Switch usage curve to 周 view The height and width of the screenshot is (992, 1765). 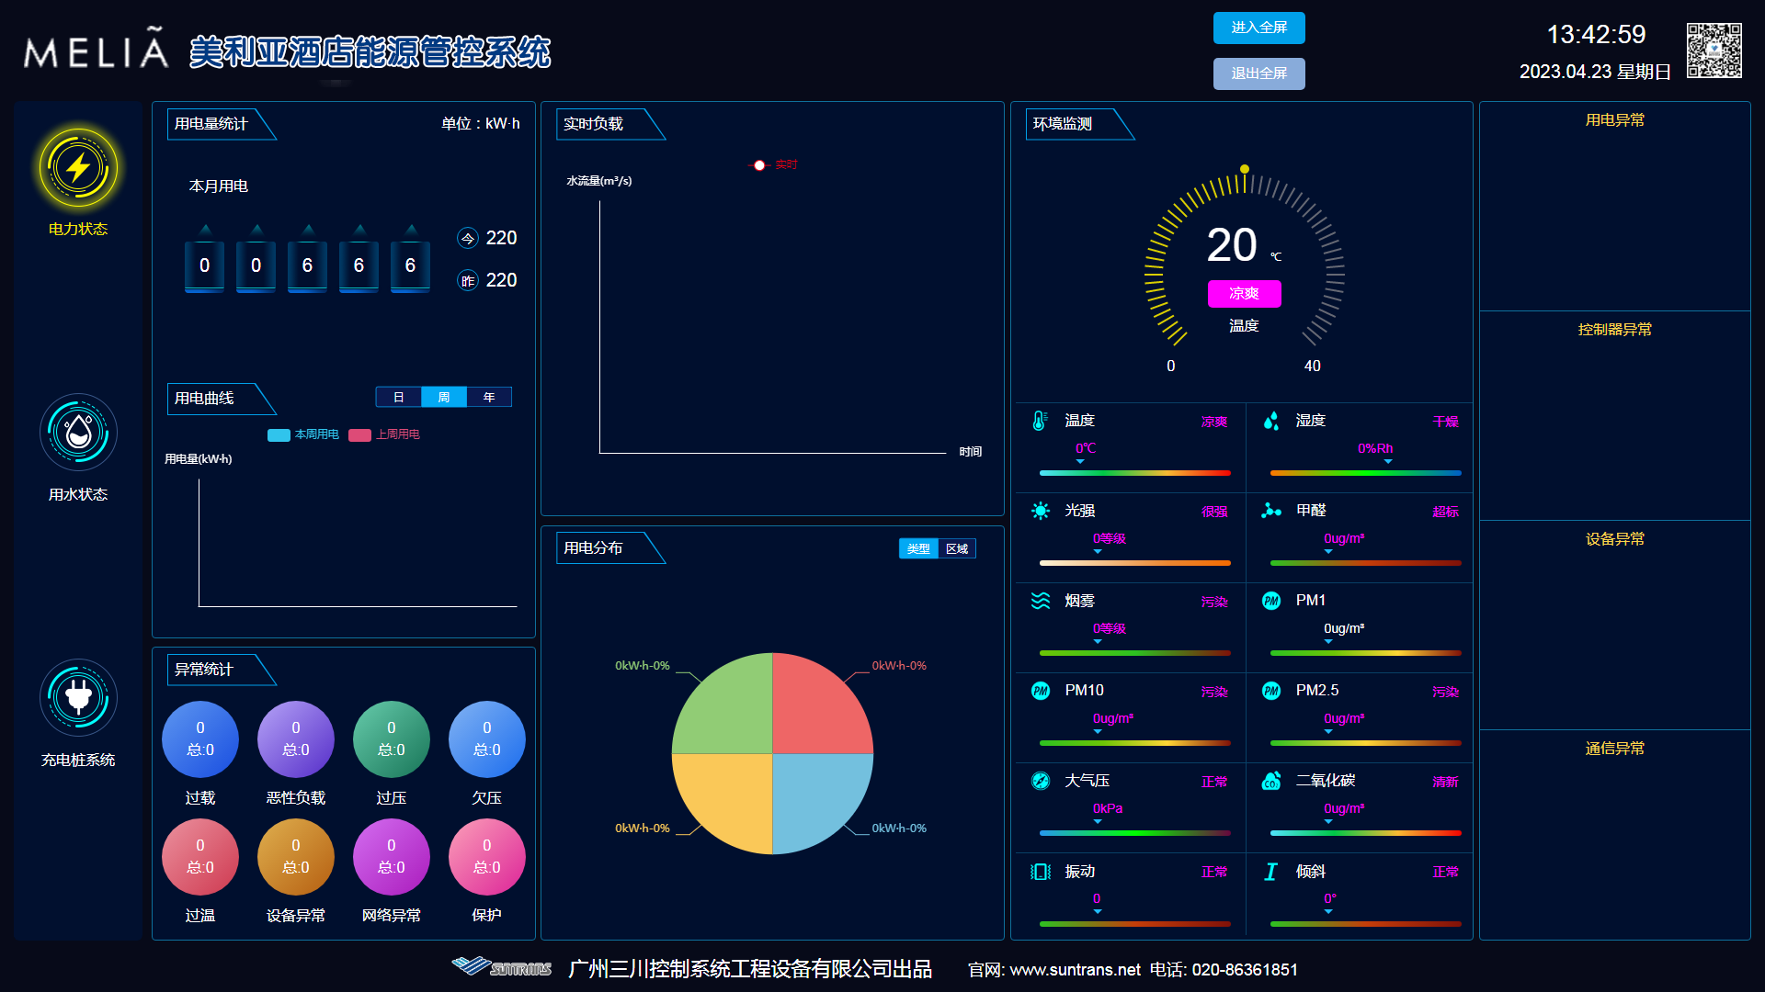[444, 397]
